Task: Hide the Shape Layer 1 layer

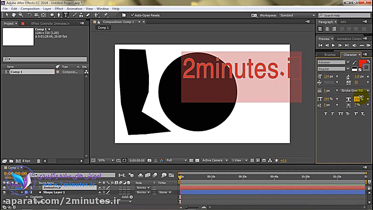Action: click(5, 192)
